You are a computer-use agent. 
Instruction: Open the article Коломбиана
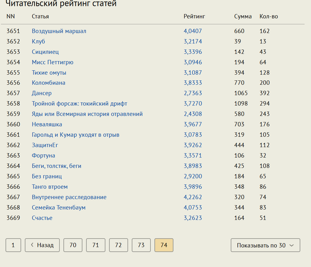(x=48, y=83)
